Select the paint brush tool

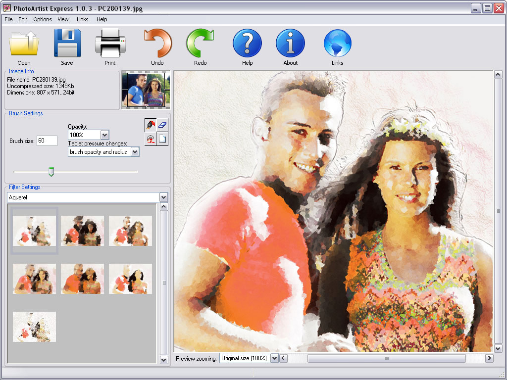pyautogui.click(x=151, y=125)
